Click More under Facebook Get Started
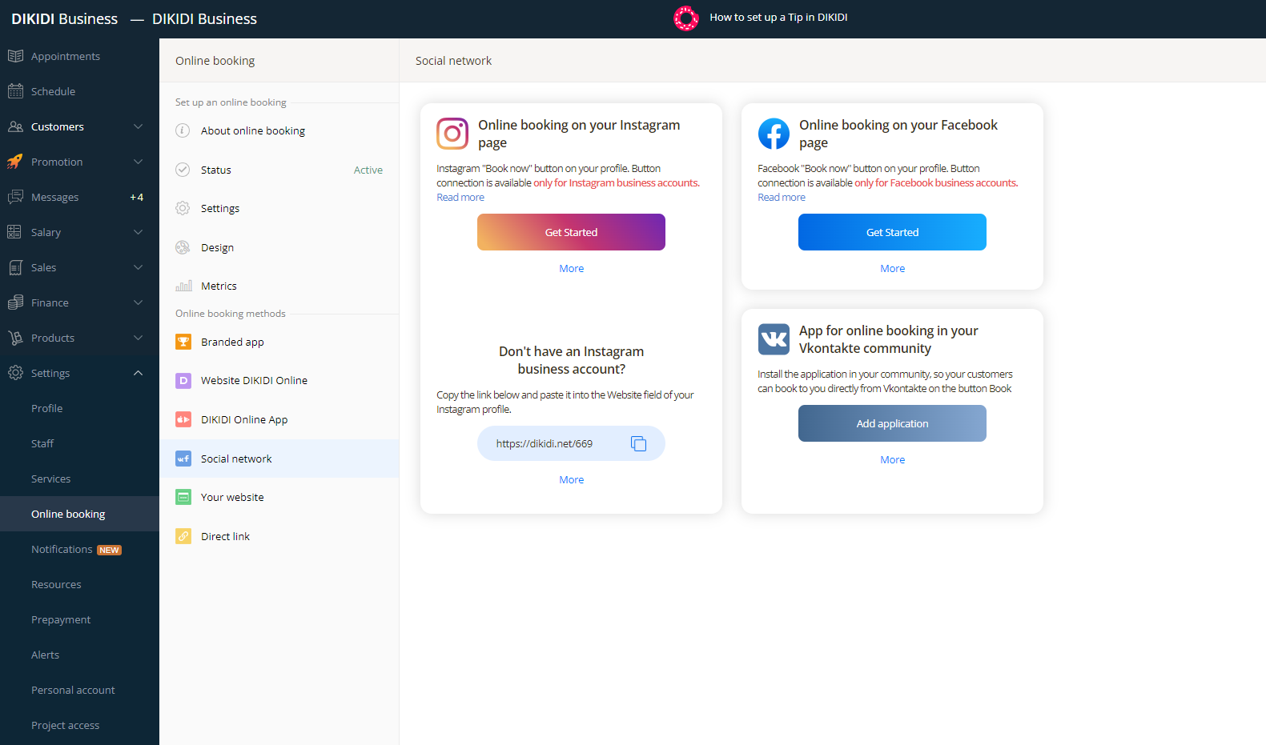 [893, 269]
